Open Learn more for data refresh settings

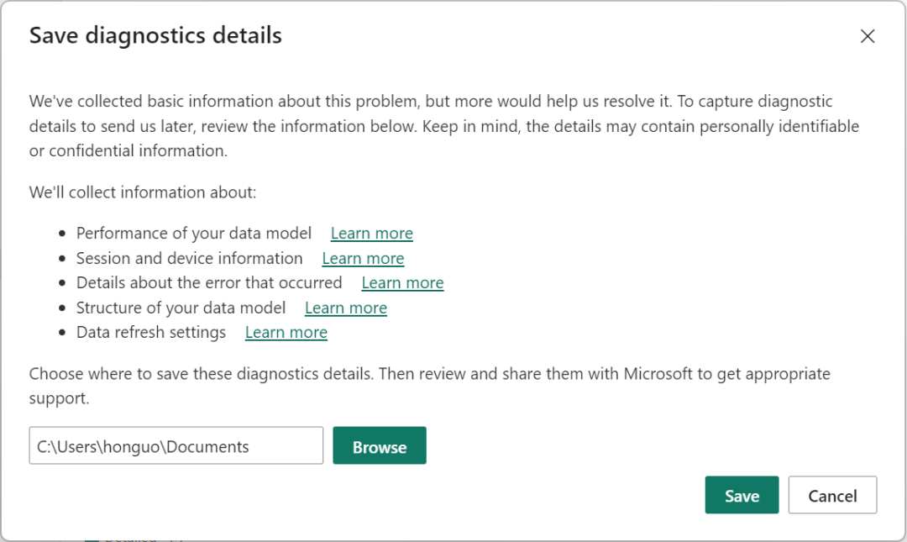pyautogui.click(x=286, y=332)
